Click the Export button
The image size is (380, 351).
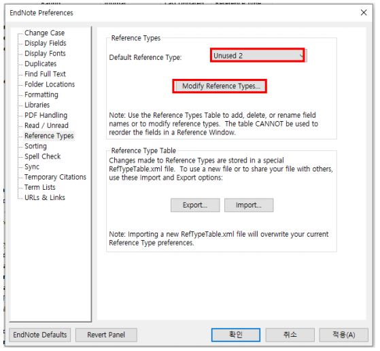click(195, 205)
